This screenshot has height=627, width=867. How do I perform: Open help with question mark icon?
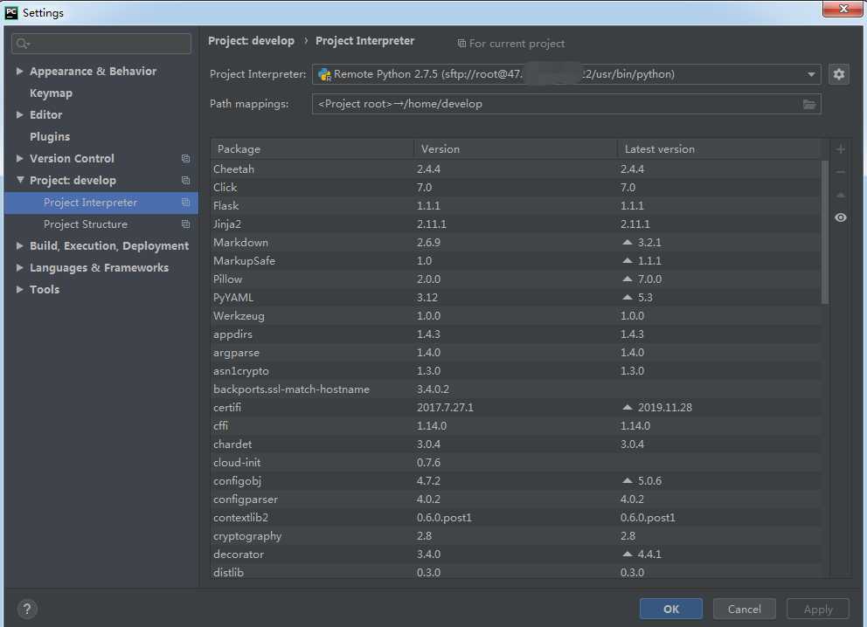click(27, 609)
